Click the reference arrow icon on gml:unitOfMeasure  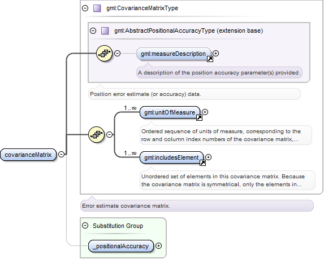point(199,118)
